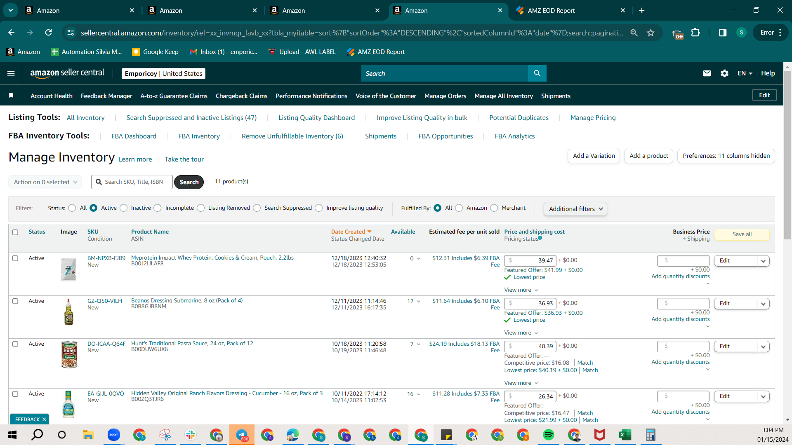This screenshot has height=445, width=792.
Task: Select the Search Suppressed status radio
Action: [x=257, y=208]
